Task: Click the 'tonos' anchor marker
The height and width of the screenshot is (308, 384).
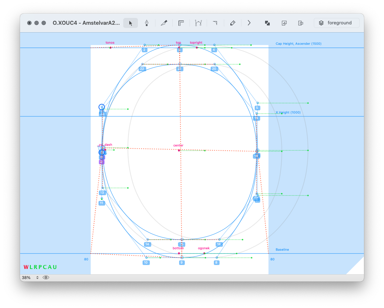Action: pyautogui.click(x=110, y=48)
